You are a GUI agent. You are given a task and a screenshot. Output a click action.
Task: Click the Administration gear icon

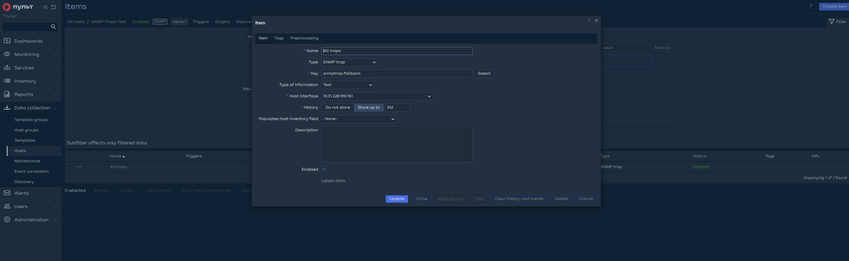pyautogui.click(x=7, y=219)
